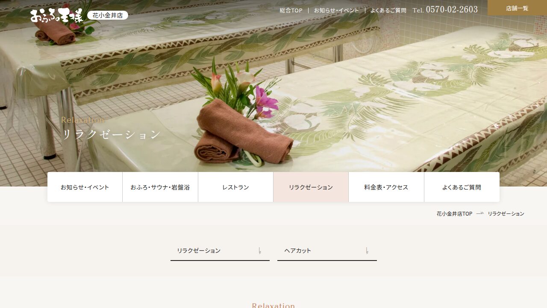Click the breadcrumb arrow separator icon
This screenshot has width=547, height=308.
[x=480, y=213]
